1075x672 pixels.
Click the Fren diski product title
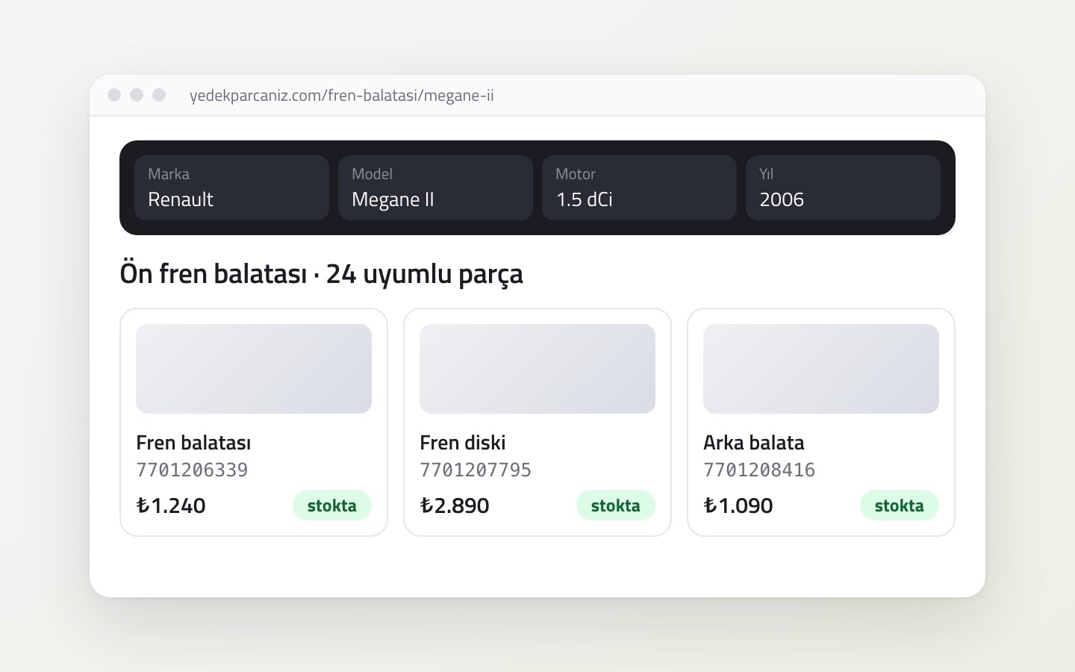click(x=463, y=443)
